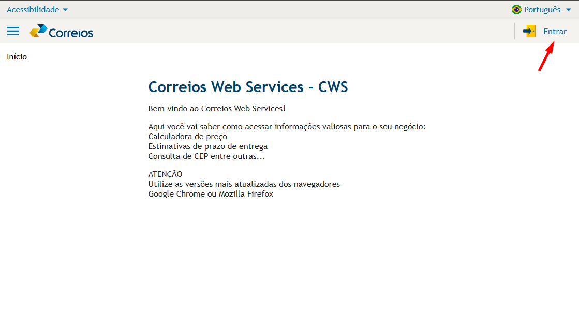Open the hamburger navigation menu
This screenshot has width=579, height=313.
pyautogui.click(x=13, y=31)
